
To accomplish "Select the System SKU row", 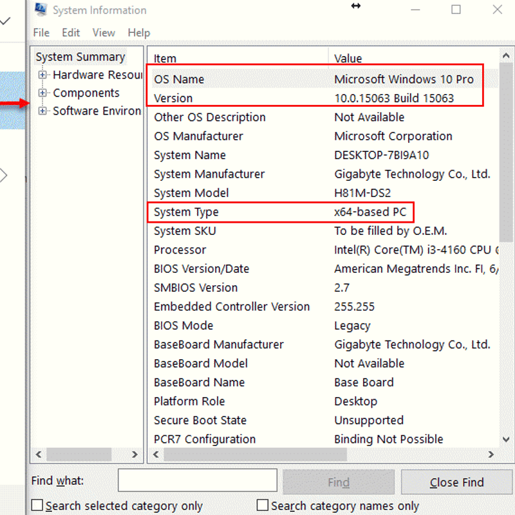I will [325, 231].
